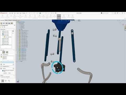This screenshot has width=126, height=95.
Task: Collapse the expanded Explode Step above Claw Support
Action: pos(1,36)
